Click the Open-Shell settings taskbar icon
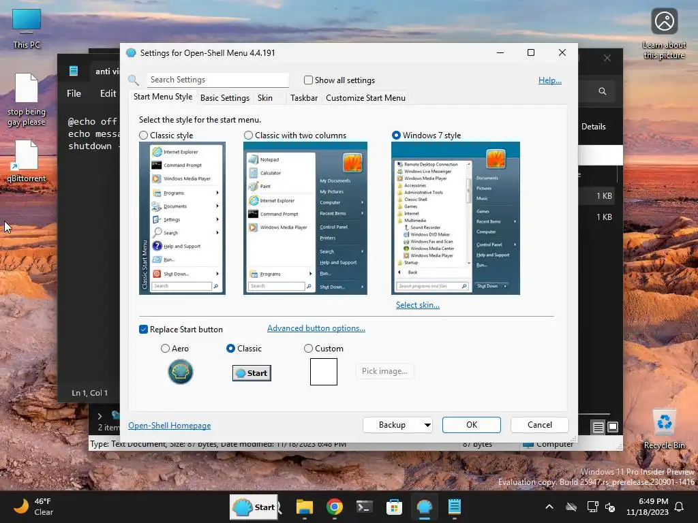Screen dimensions: 698x523 [424, 507]
